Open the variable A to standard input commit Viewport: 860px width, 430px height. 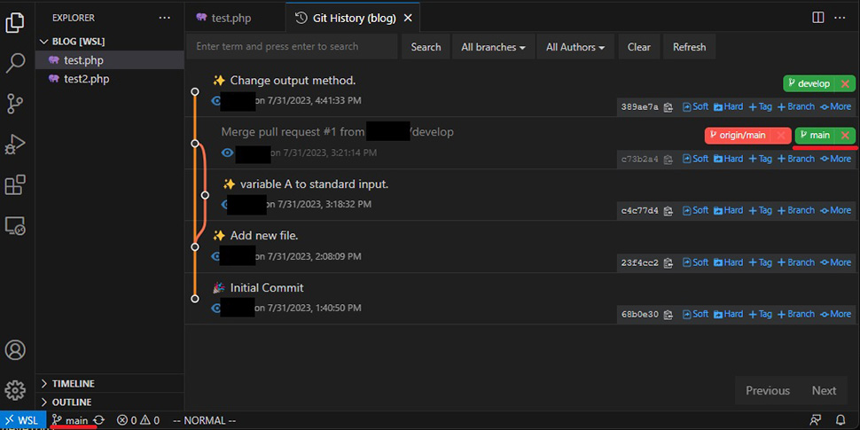click(x=314, y=184)
